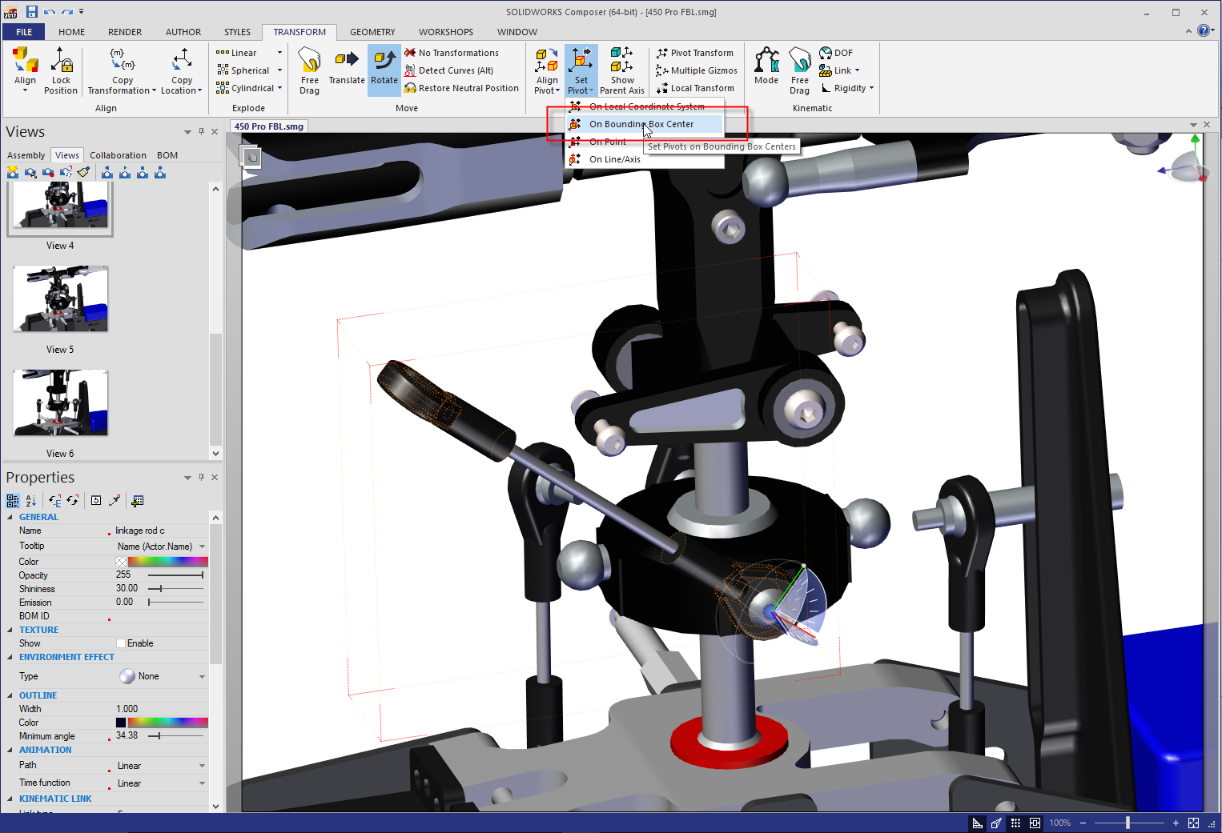Viewport: 1222px width, 833px height.
Task: Choose On Bounding Box Center menu item
Action: coord(641,124)
